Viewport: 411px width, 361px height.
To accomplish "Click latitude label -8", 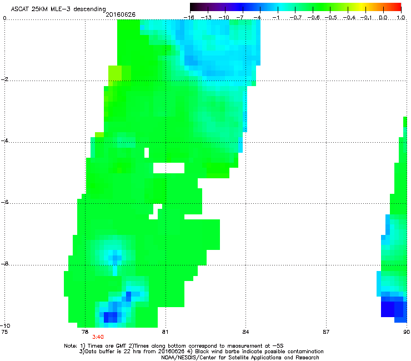I will [4, 263].
